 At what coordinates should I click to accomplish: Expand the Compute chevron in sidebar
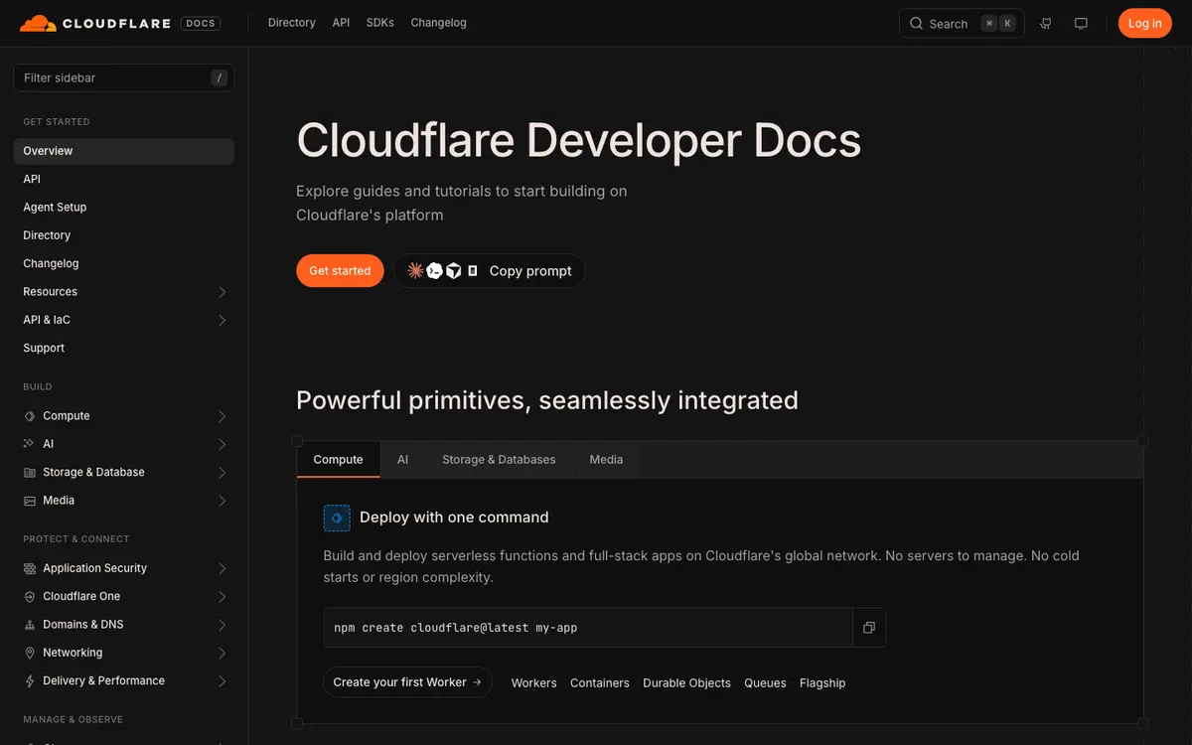pyautogui.click(x=222, y=416)
